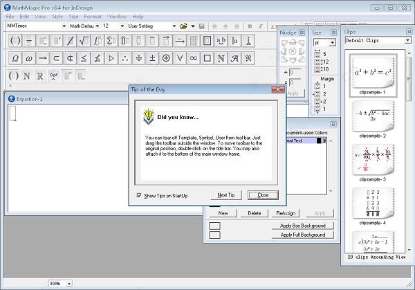Click the plus-minus operator symbol icon
Viewport: 415px width, 290px height.
(x=152, y=58)
